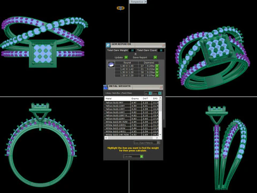
Task: Click the metal list scroll-right arrow
Action: pos(157,138)
